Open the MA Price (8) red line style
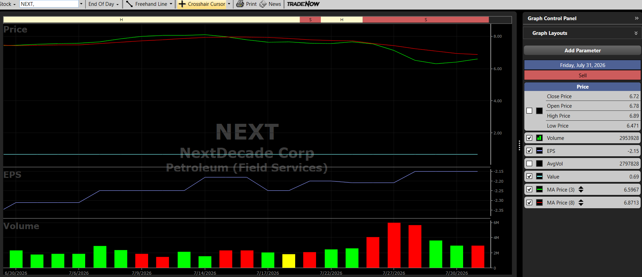The image size is (642, 277). tap(539, 202)
